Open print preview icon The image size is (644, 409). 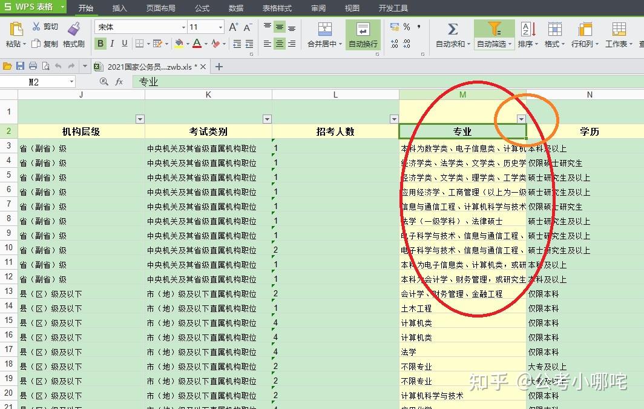(45, 66)
